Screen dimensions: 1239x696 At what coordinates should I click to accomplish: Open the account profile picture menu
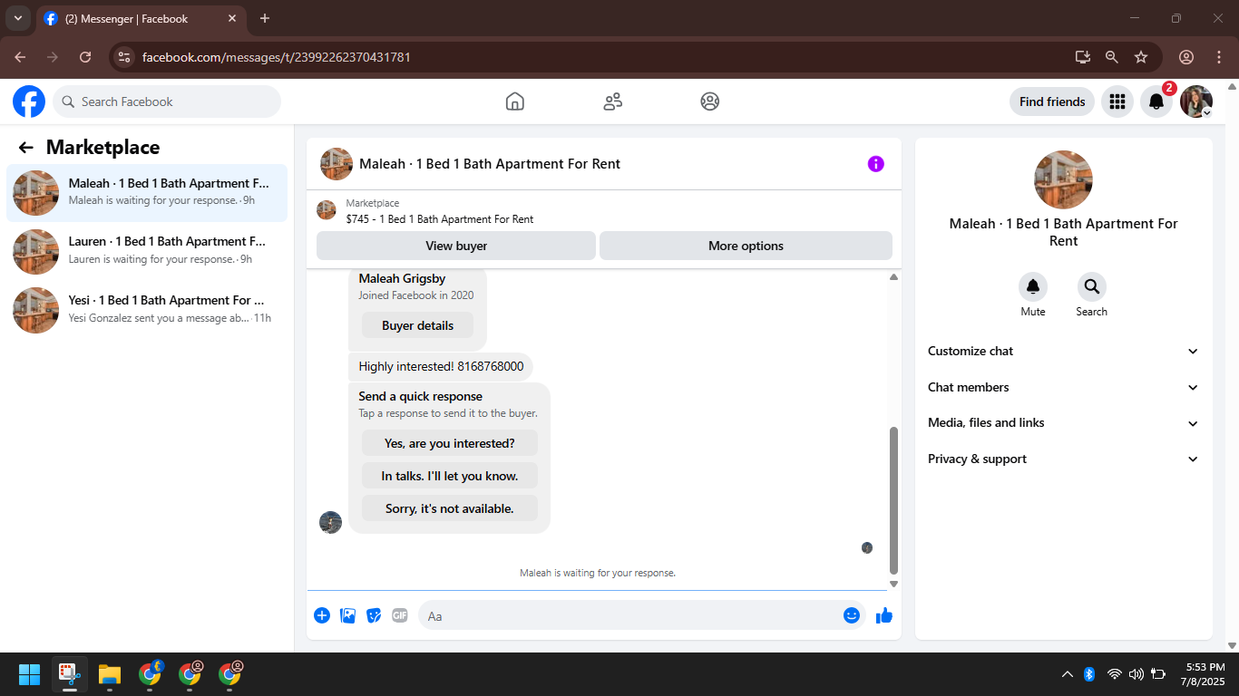(x=1195, y=101)
